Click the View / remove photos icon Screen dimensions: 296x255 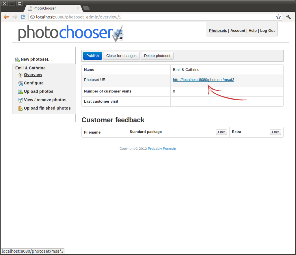coord(20,100)
